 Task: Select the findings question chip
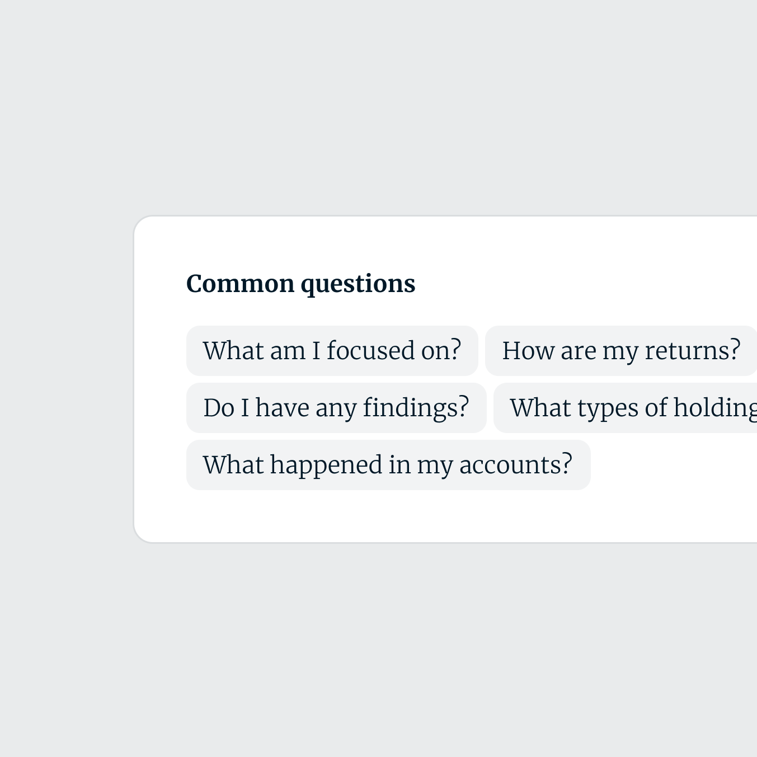tap(336, 408)
